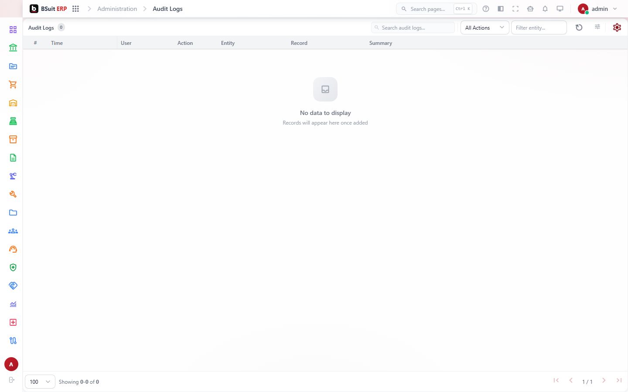The image size is (628, 392).
Task: Click the shopping cart sidebar icon
Action: [13, 84]
